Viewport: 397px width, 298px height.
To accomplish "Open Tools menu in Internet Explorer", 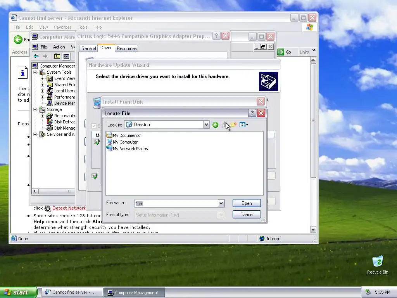I will tap(82, 27).
